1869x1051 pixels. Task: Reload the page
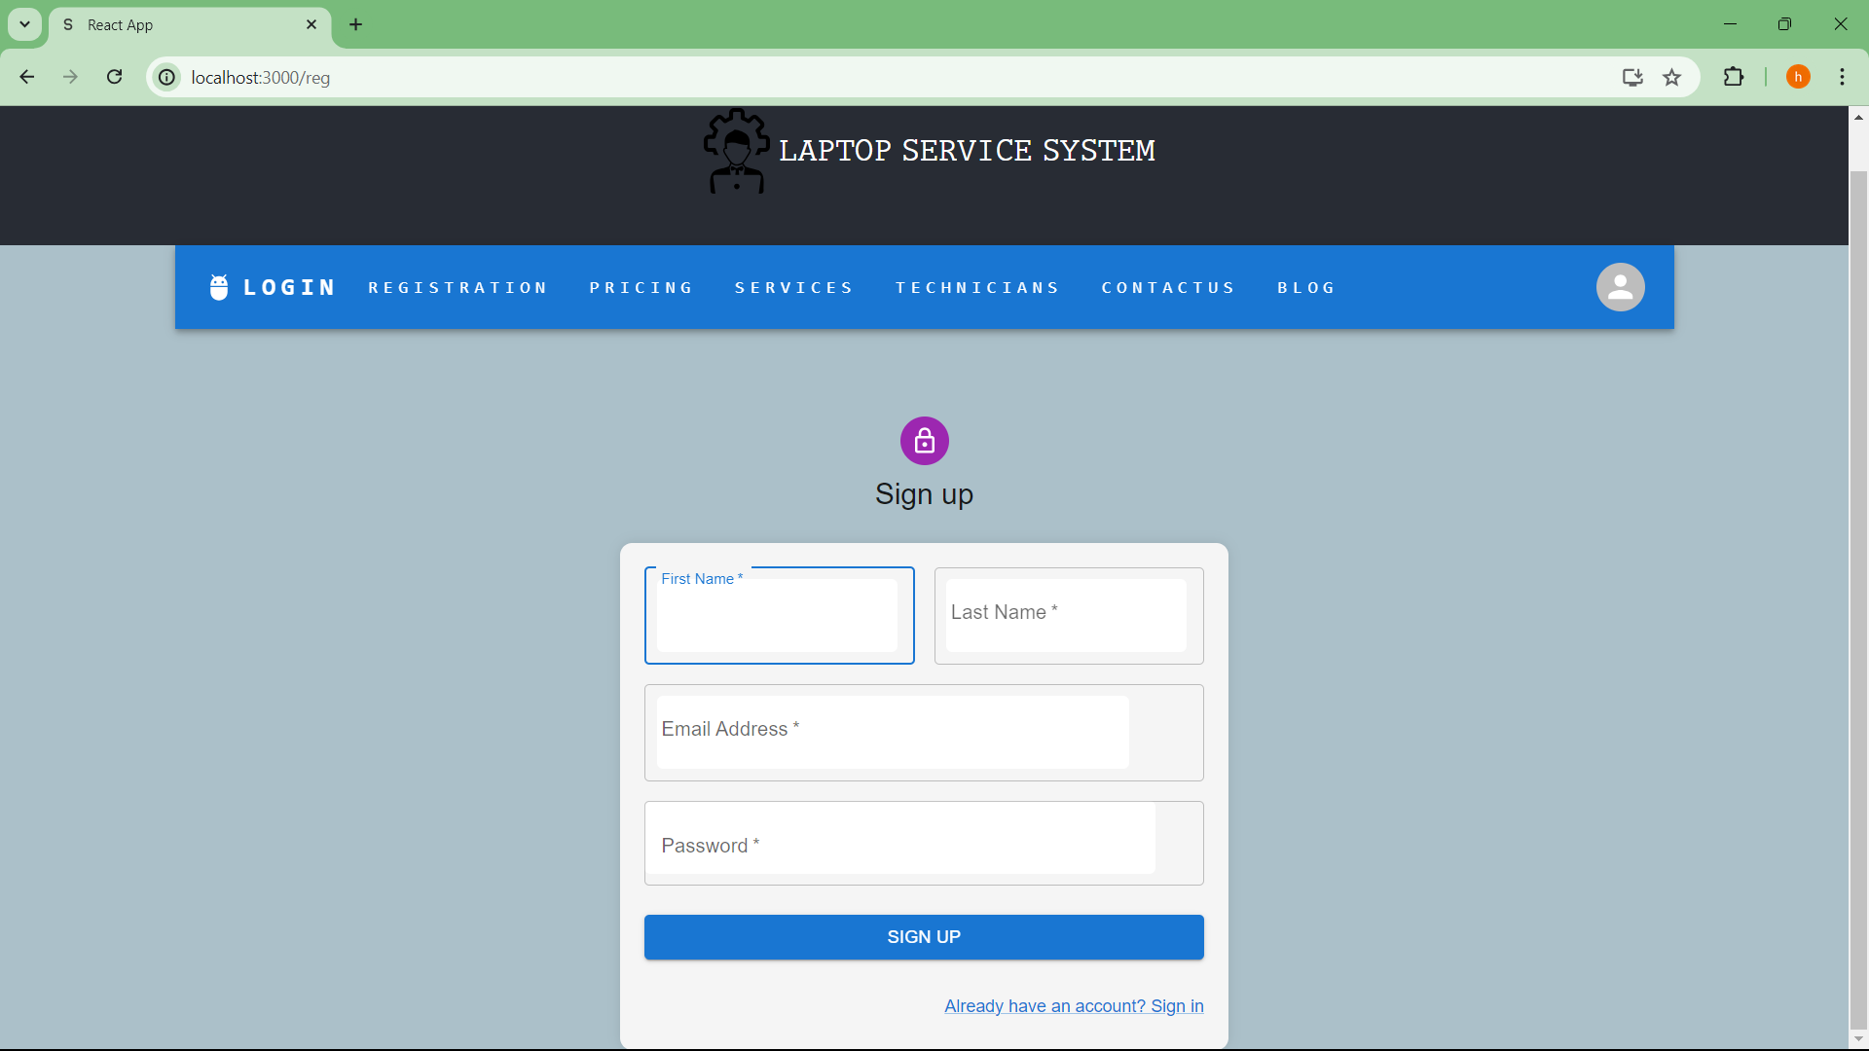[x=114, y=77]
